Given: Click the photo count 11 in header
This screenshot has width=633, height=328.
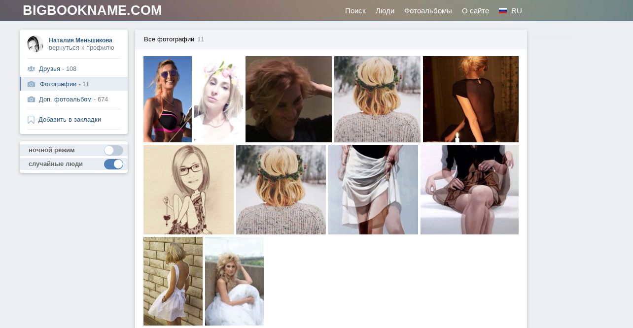Looking at the screenshot, I should (201, 39).
